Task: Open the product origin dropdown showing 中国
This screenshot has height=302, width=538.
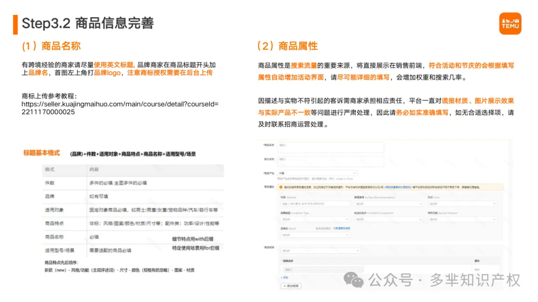Action: (317, 173)
